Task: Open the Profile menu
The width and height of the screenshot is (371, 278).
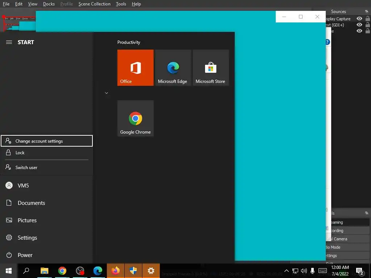Action: click(67, 4)
